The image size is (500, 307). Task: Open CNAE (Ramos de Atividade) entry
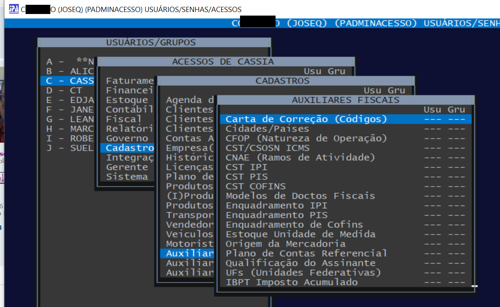(300, 157)
